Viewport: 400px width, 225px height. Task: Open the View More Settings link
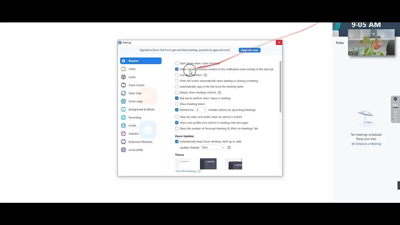click(x=188, y=171)
